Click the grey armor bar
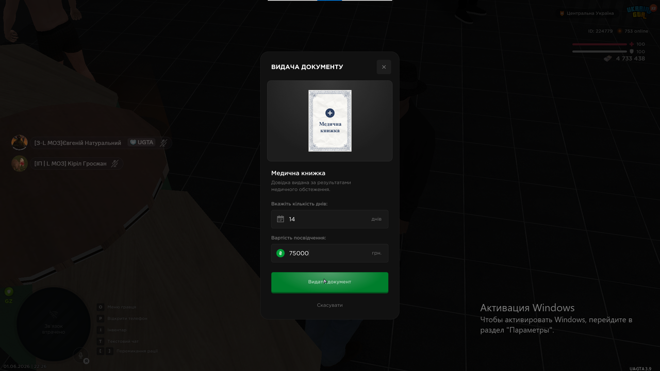Screen dimensions: 660x371 (x=599, y=52)
